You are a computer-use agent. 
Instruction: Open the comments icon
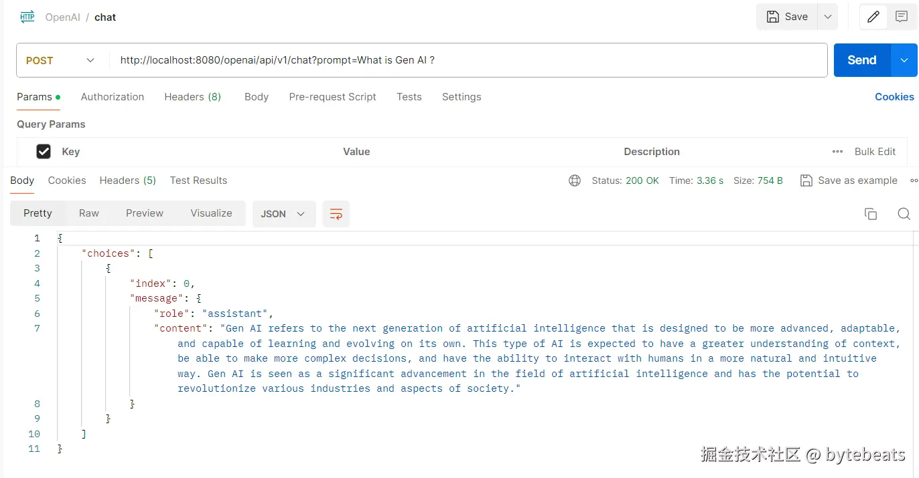pyautogui.click(x=902, y=17)
